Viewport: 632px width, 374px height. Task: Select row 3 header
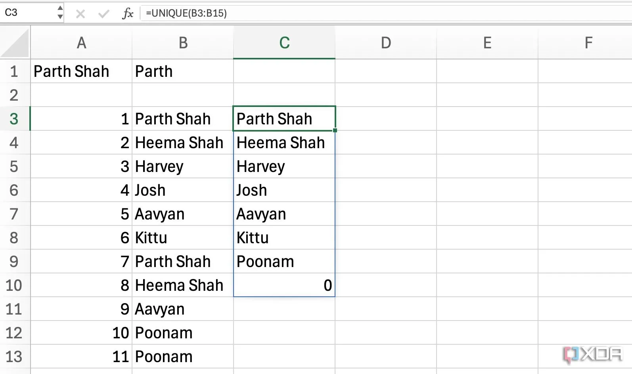click(x=14, y=119)
